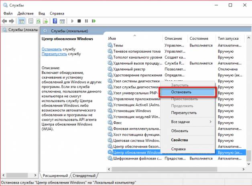Sort by the Тип запуска column header
Image resolution: width=252 pixels, height=186 pixels.
(x=230, y=39)
